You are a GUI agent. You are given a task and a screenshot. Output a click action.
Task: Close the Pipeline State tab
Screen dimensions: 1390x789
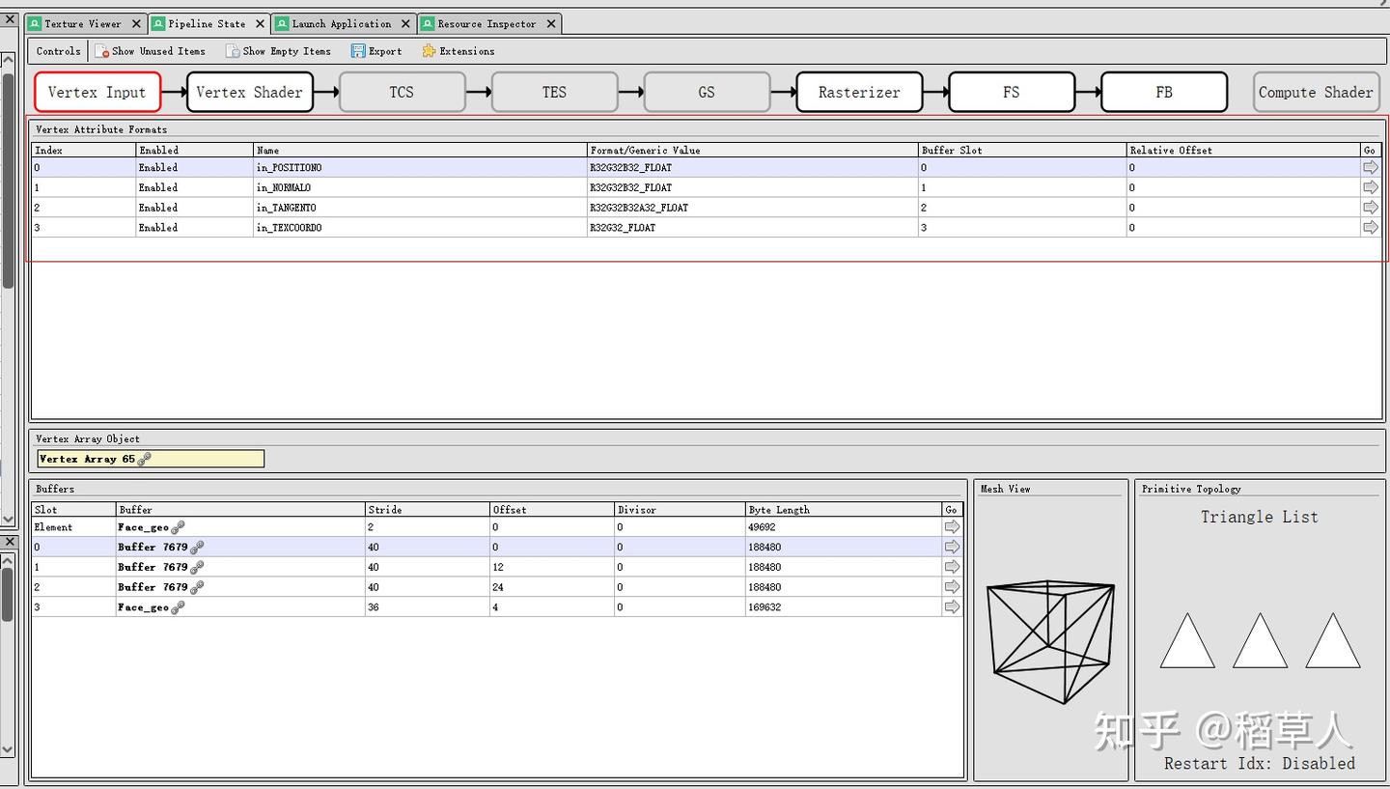(260, 23)
